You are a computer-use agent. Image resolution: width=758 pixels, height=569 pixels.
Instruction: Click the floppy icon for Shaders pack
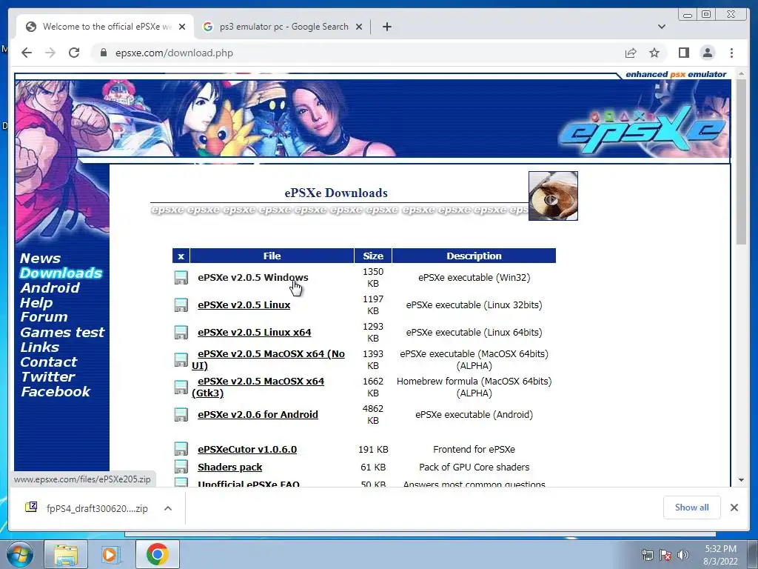(x=181, y=467)
